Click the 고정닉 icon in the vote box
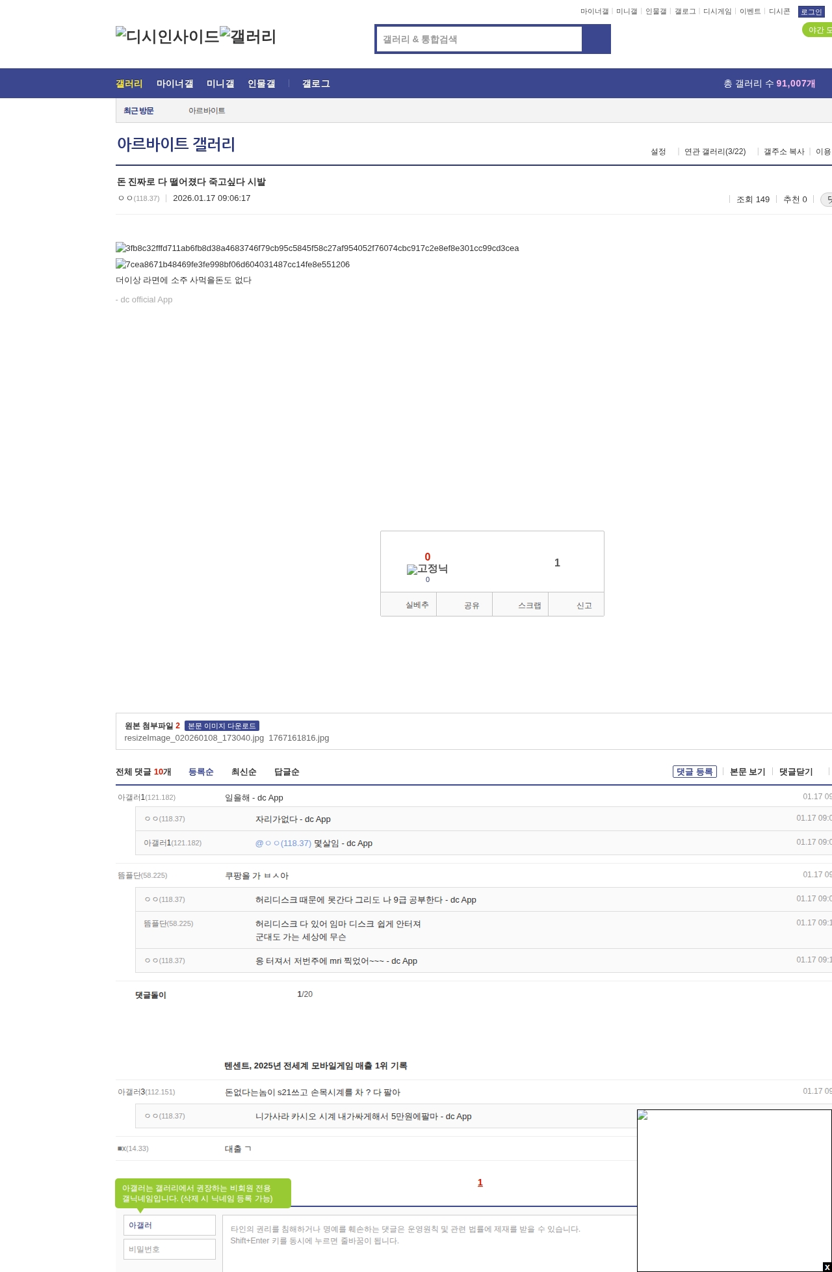The width and height of the screenshot is (832, 1272). pos(427,569)
